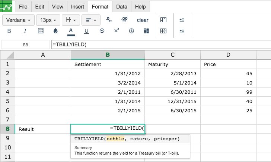Open the Verdana font dropdown
Screen dimensions: 271x162
pyautogui.click(x=18, y=20)
